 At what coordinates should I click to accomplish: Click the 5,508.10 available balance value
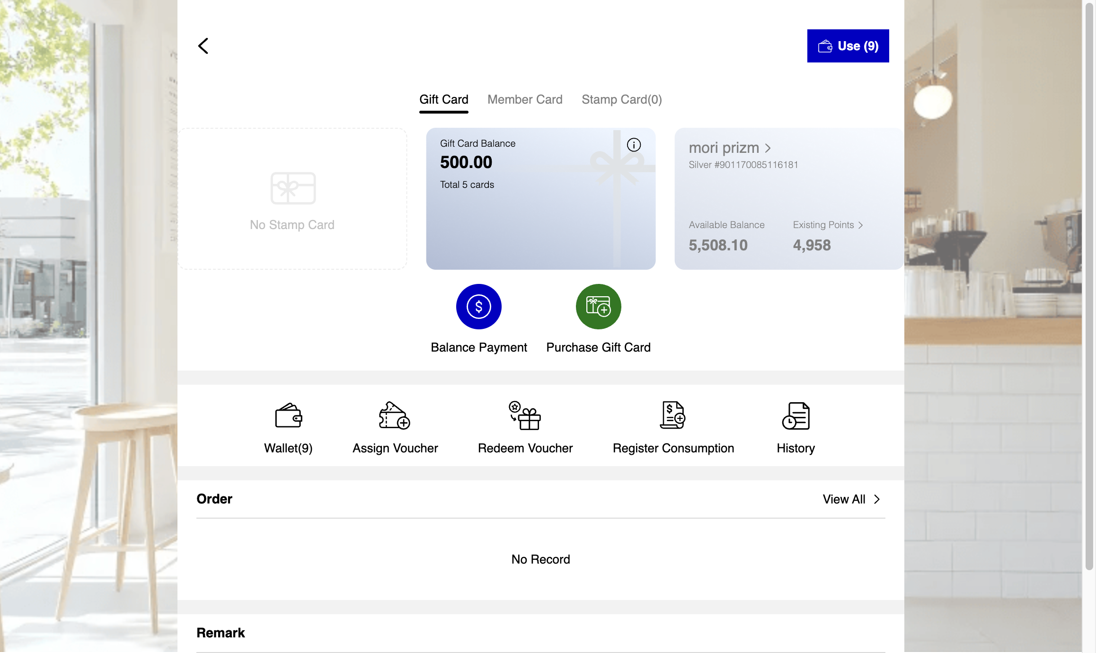[718, 245]
